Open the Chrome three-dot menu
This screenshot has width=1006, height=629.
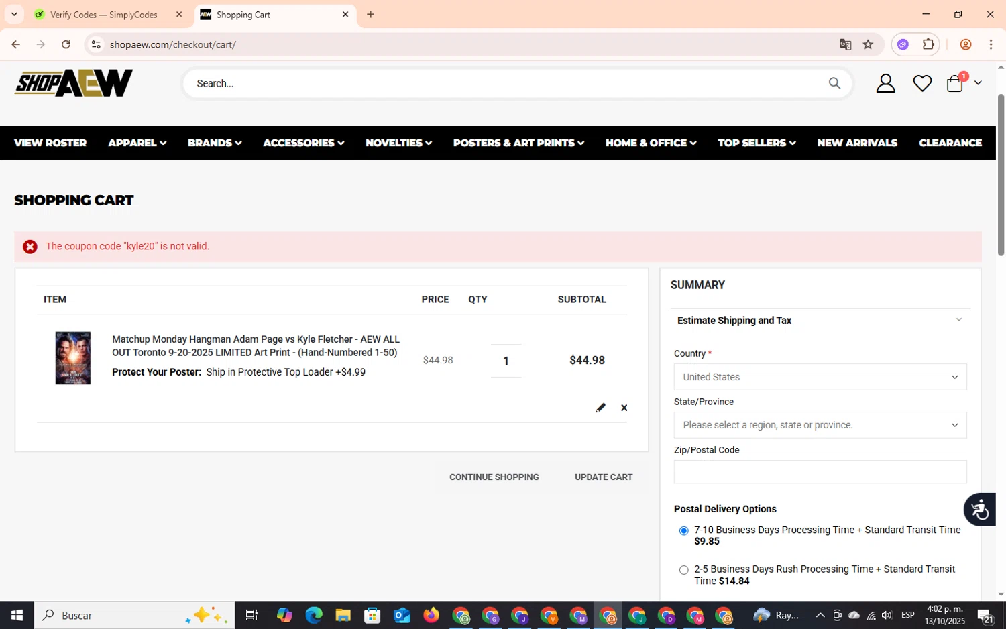click(x=991, y=44)
